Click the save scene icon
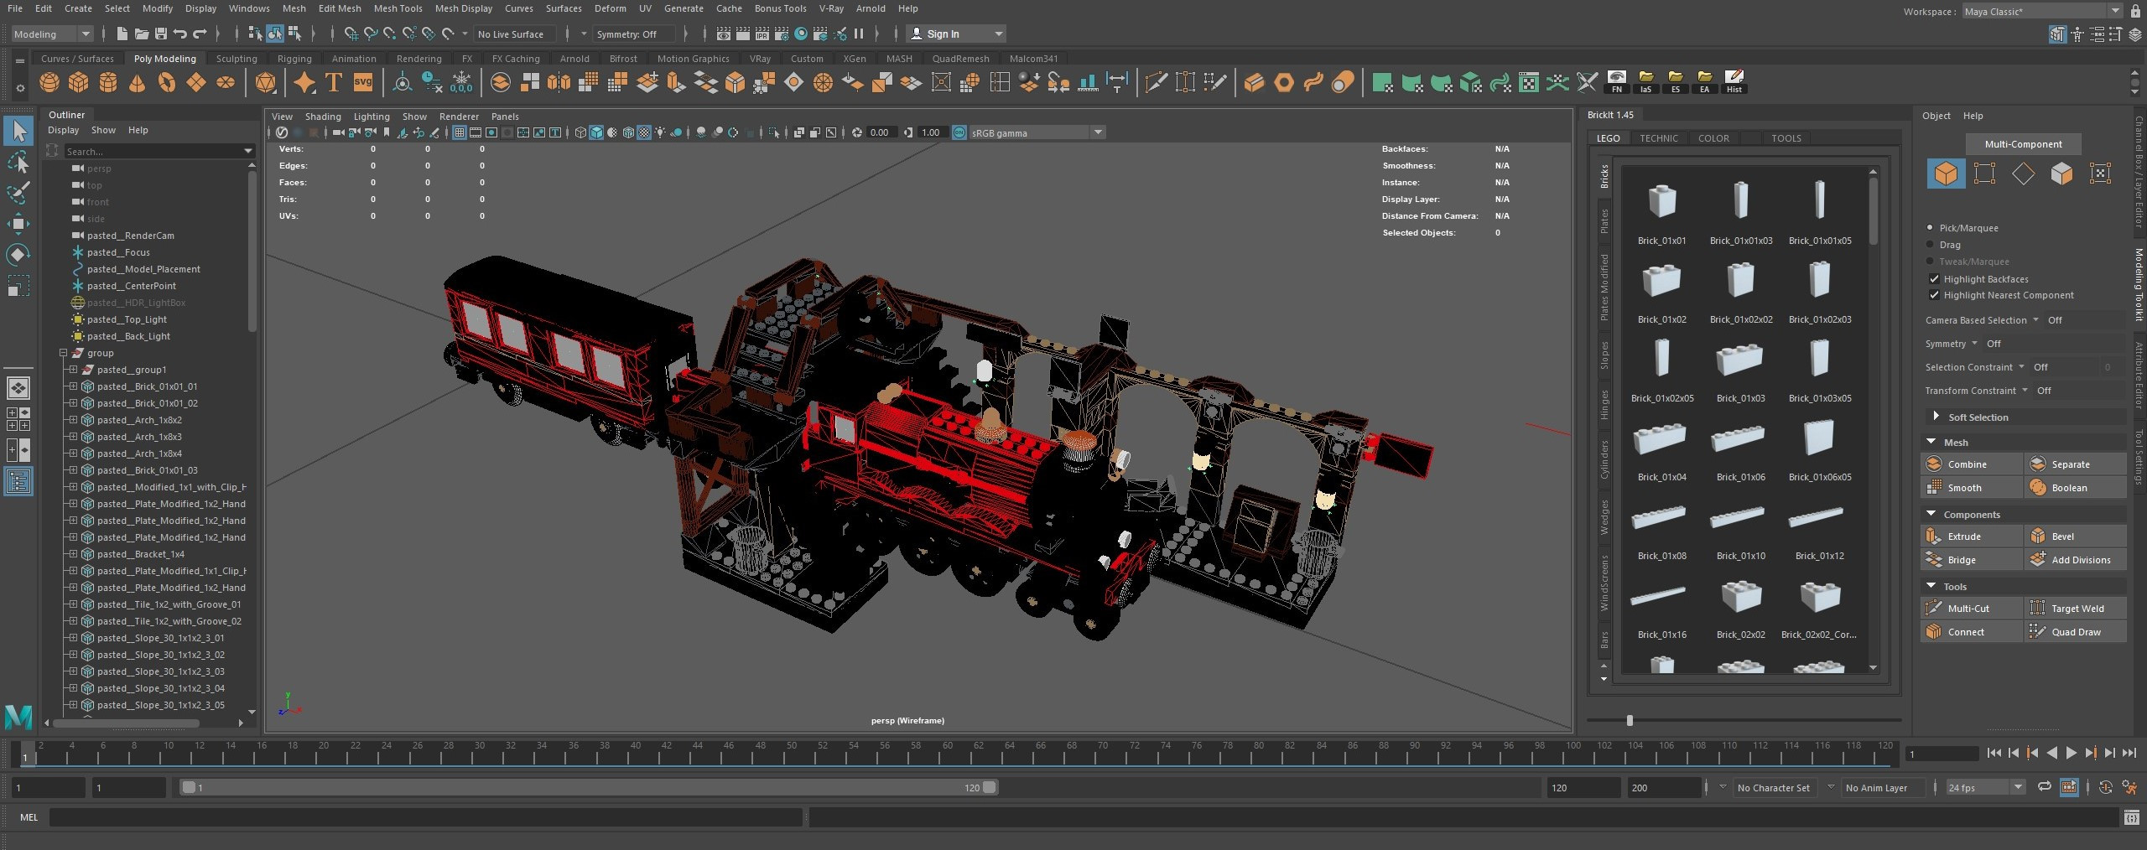Screen dimensions: 2147x850 [160, 34]
